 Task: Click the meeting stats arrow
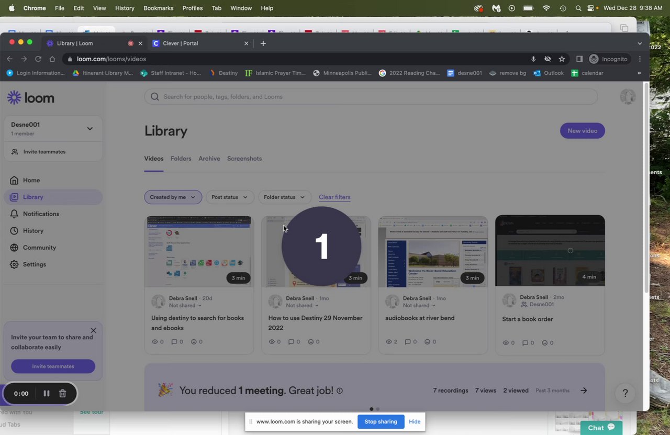pyautogui.click(x=584, y=391)
